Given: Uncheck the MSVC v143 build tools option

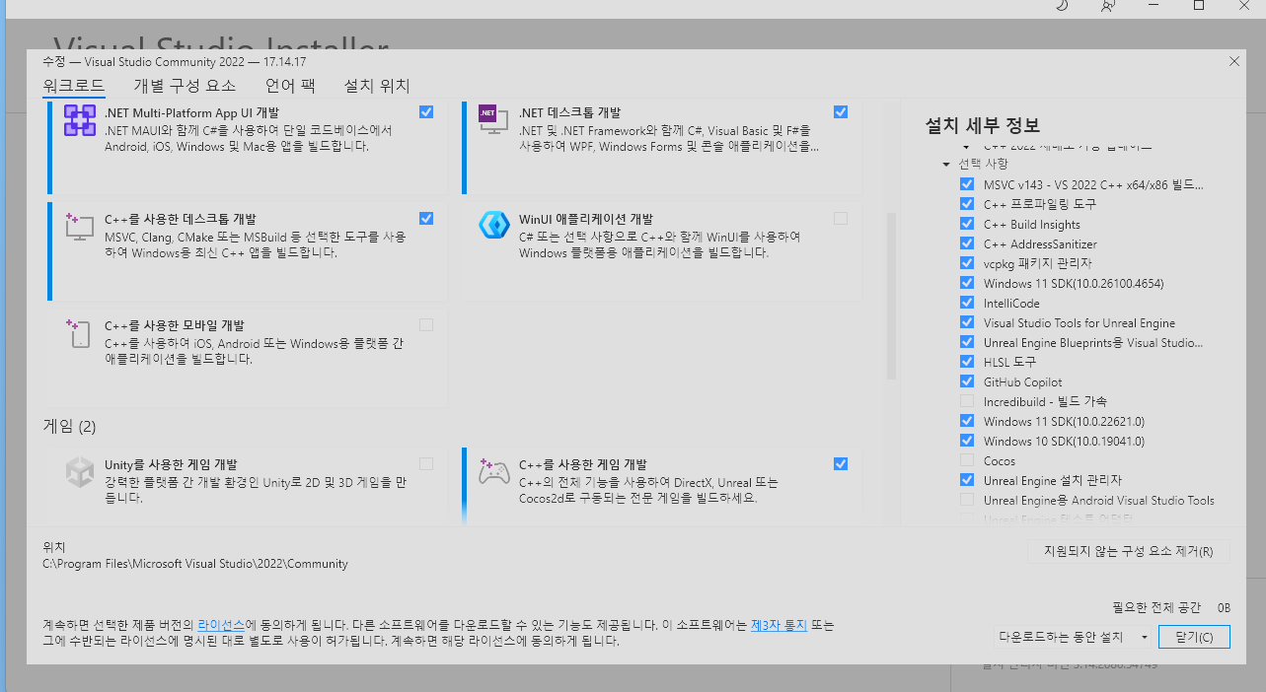Looking at the screenshot, I should click(x=966, y=184).
